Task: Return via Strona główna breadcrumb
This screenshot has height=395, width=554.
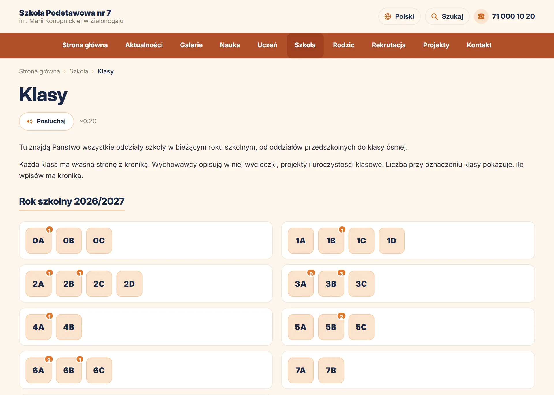Action: point(40,71)
